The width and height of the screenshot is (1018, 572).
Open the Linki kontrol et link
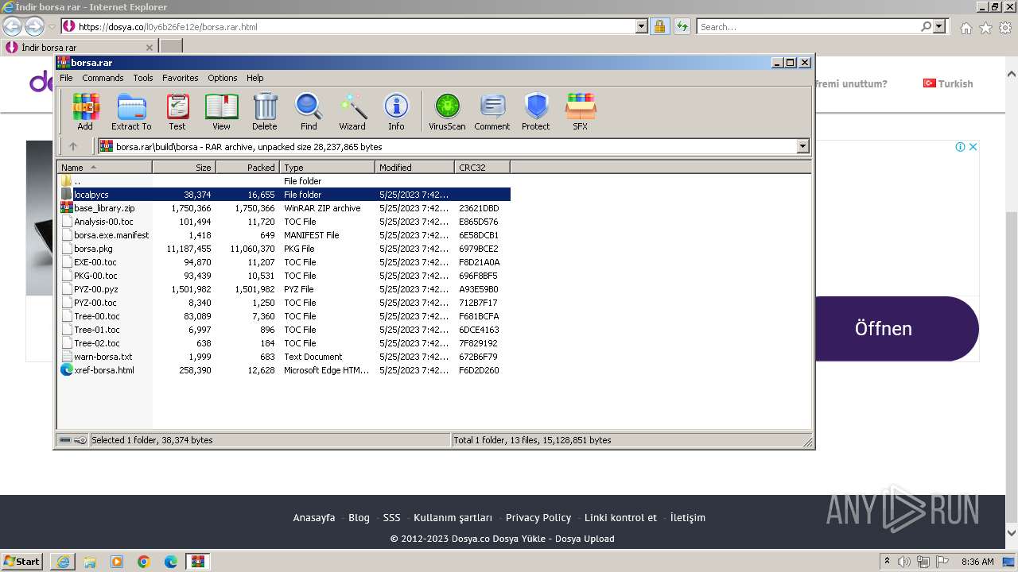click(x=620, y=517)
